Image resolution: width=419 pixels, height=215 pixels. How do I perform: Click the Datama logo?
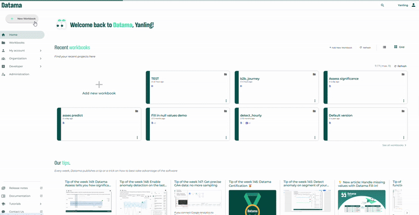(x=12, y=5)
